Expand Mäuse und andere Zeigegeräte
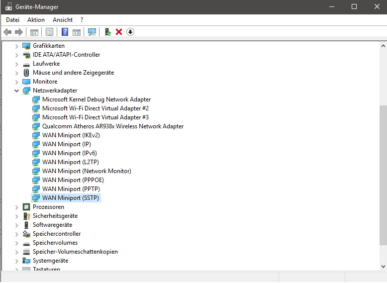The height and width of the screenshot is (283, 387). click(16, 73)
